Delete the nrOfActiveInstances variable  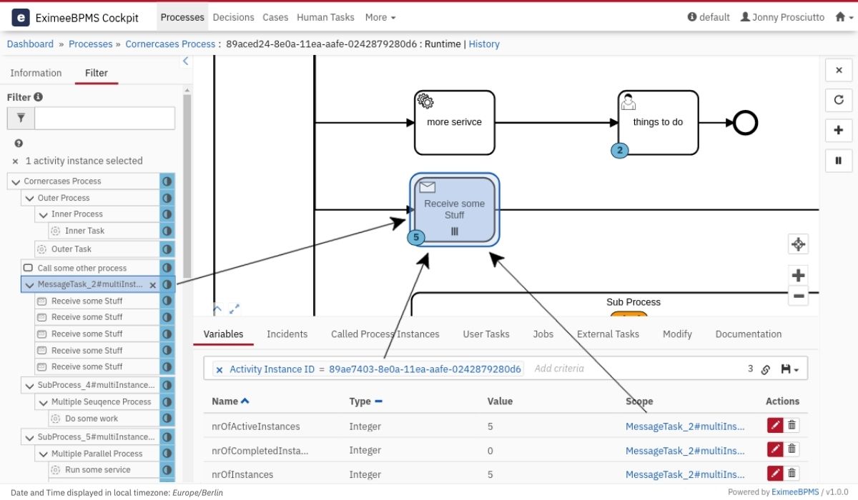click(x=792, y=425)
